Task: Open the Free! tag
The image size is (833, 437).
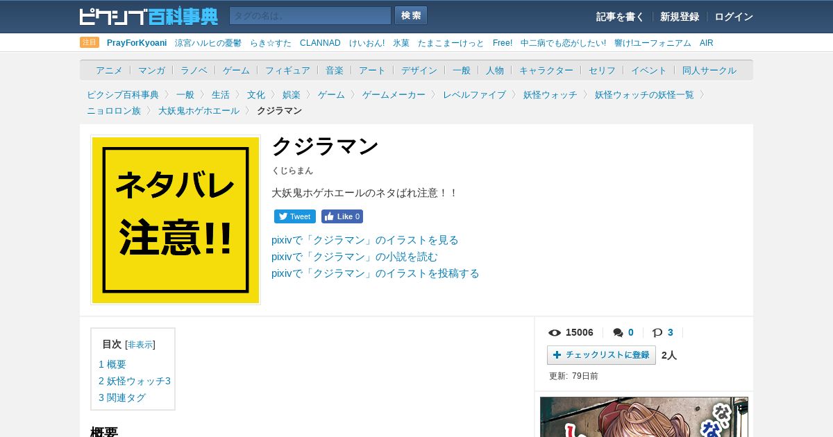Action: 503,43
